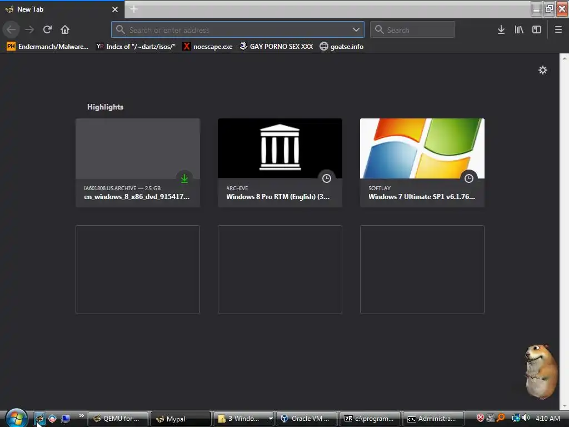Click the 4:10 AM system clock
Viewport: 569px width, 427px height.
coord(548,418)
